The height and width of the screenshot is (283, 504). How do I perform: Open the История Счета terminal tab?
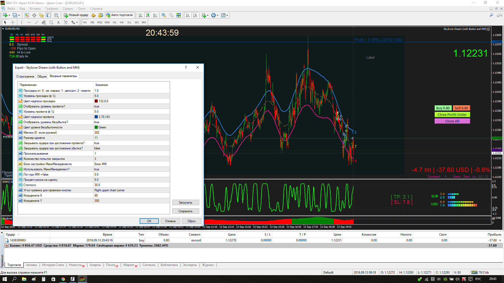[x=53, y=265]
